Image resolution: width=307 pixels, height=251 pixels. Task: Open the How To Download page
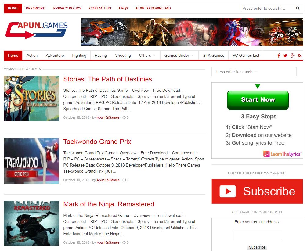coord(153,8)
